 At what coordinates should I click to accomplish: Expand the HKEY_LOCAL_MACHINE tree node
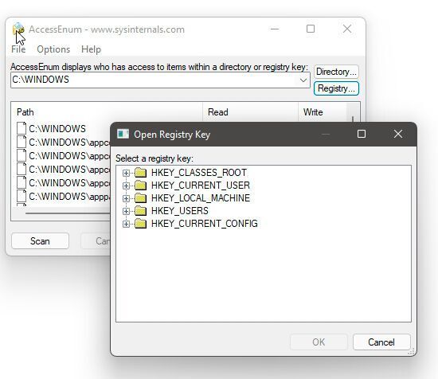tap(126, 198)
